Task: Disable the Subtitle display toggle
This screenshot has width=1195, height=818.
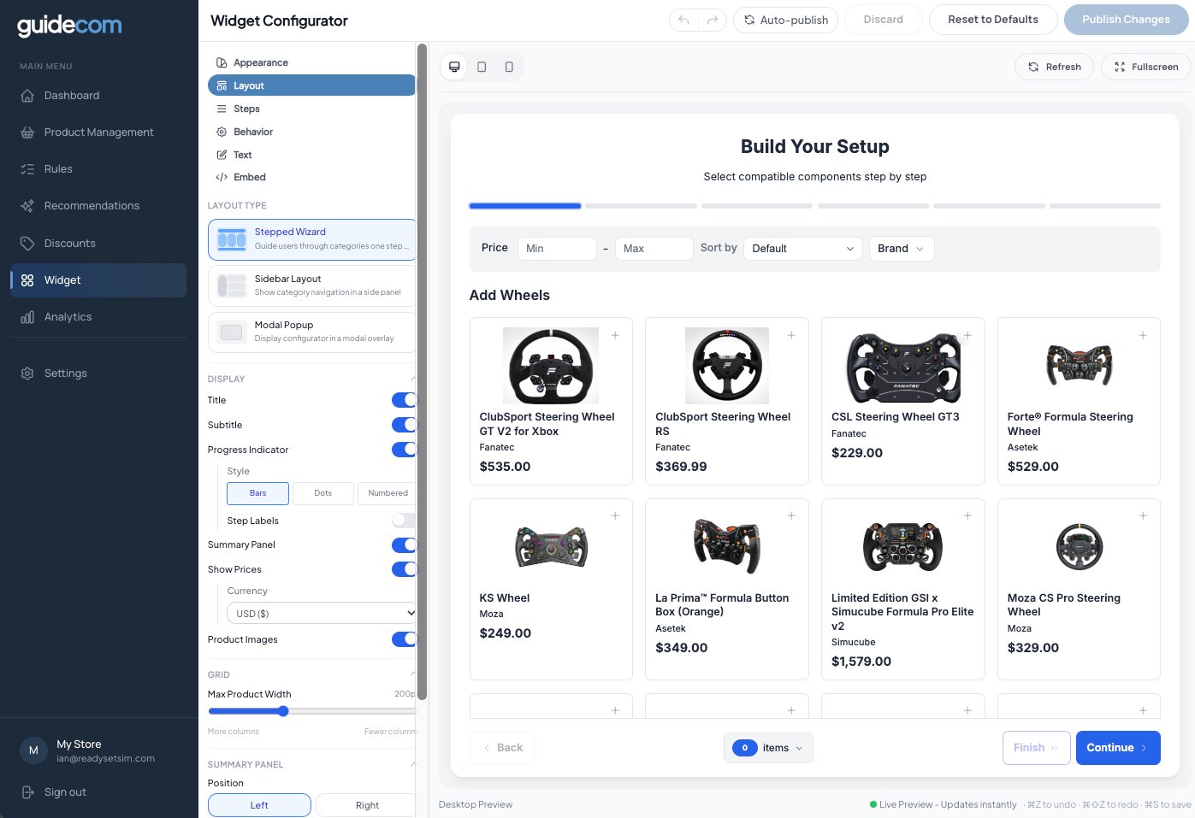Action: [x=403, y=425]
